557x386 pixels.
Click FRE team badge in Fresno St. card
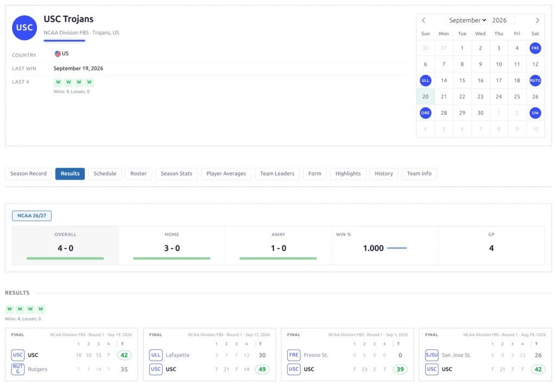pos(294,355)
